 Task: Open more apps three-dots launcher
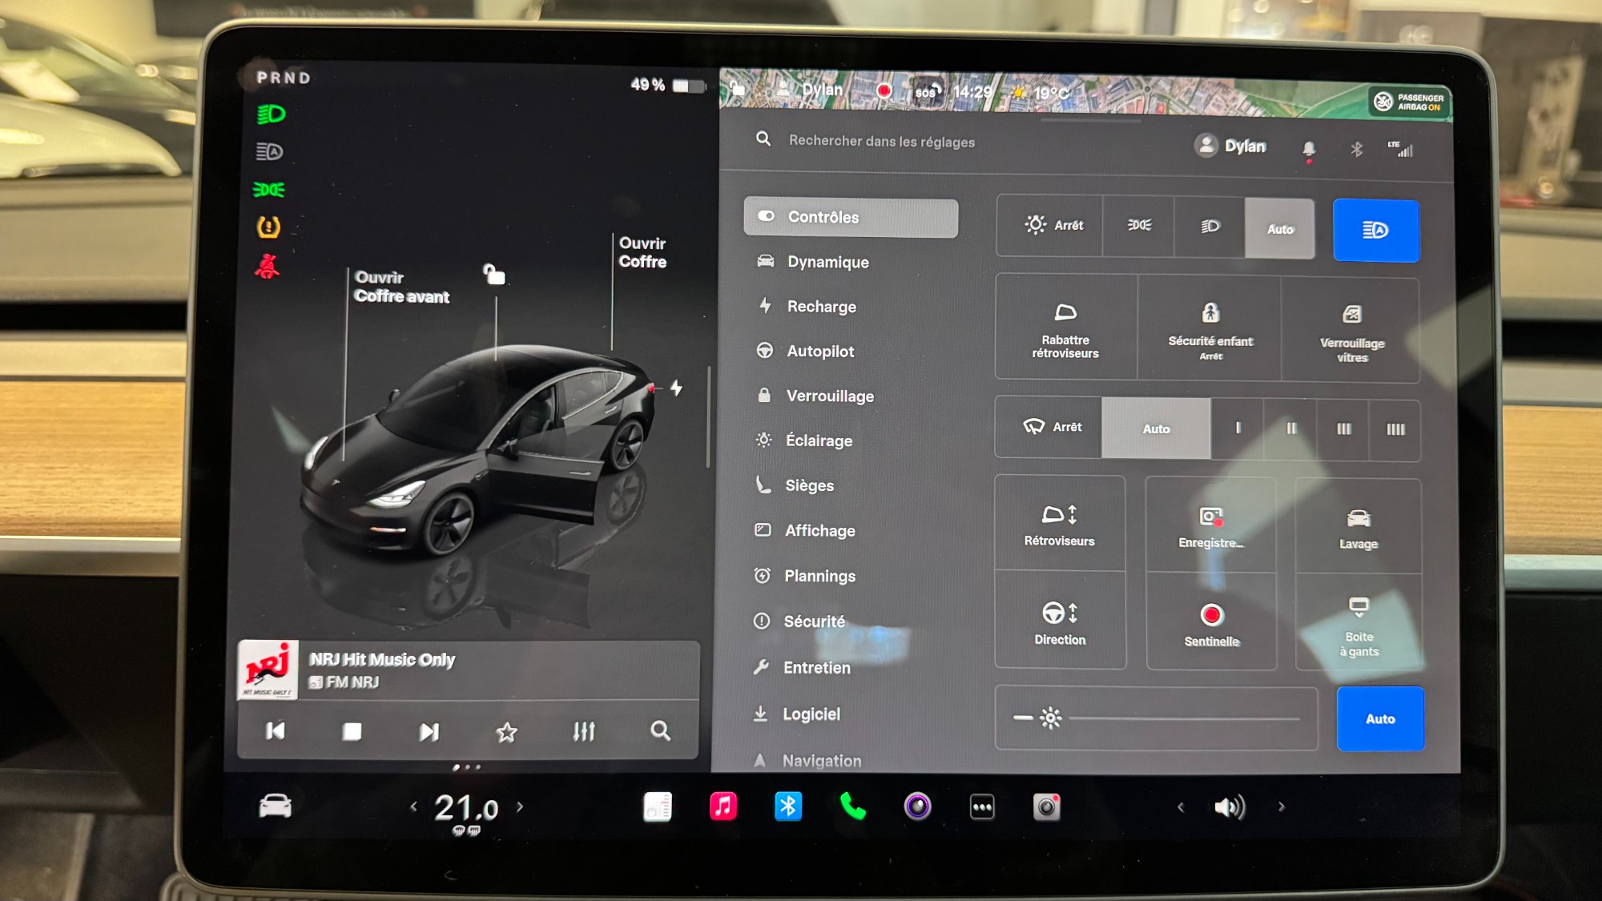click(x=982, y=807)
